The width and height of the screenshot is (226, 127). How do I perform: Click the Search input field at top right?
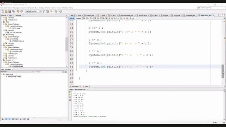point(211,8)
